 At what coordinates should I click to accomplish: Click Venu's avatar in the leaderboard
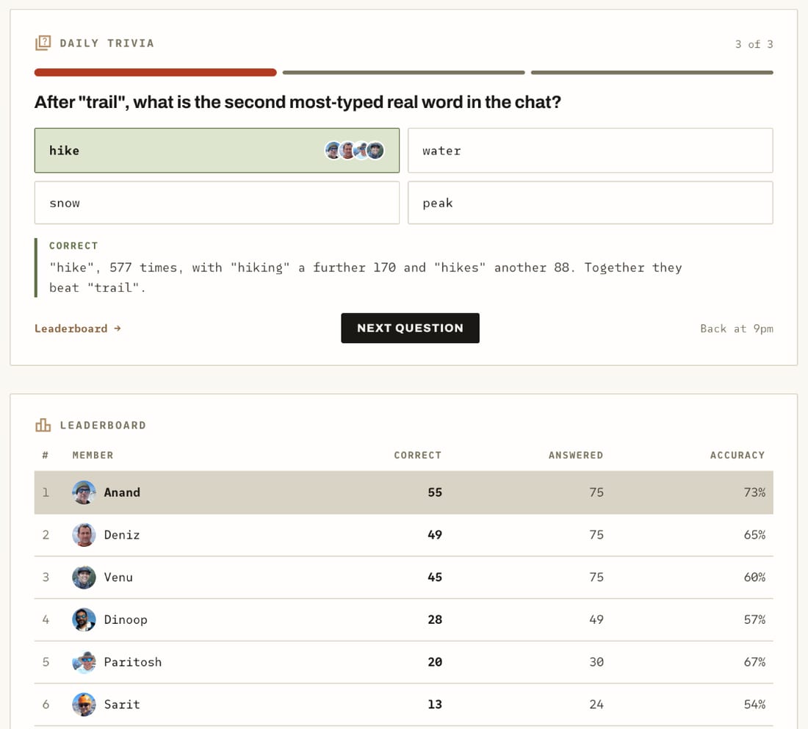[x=84, y=577]
